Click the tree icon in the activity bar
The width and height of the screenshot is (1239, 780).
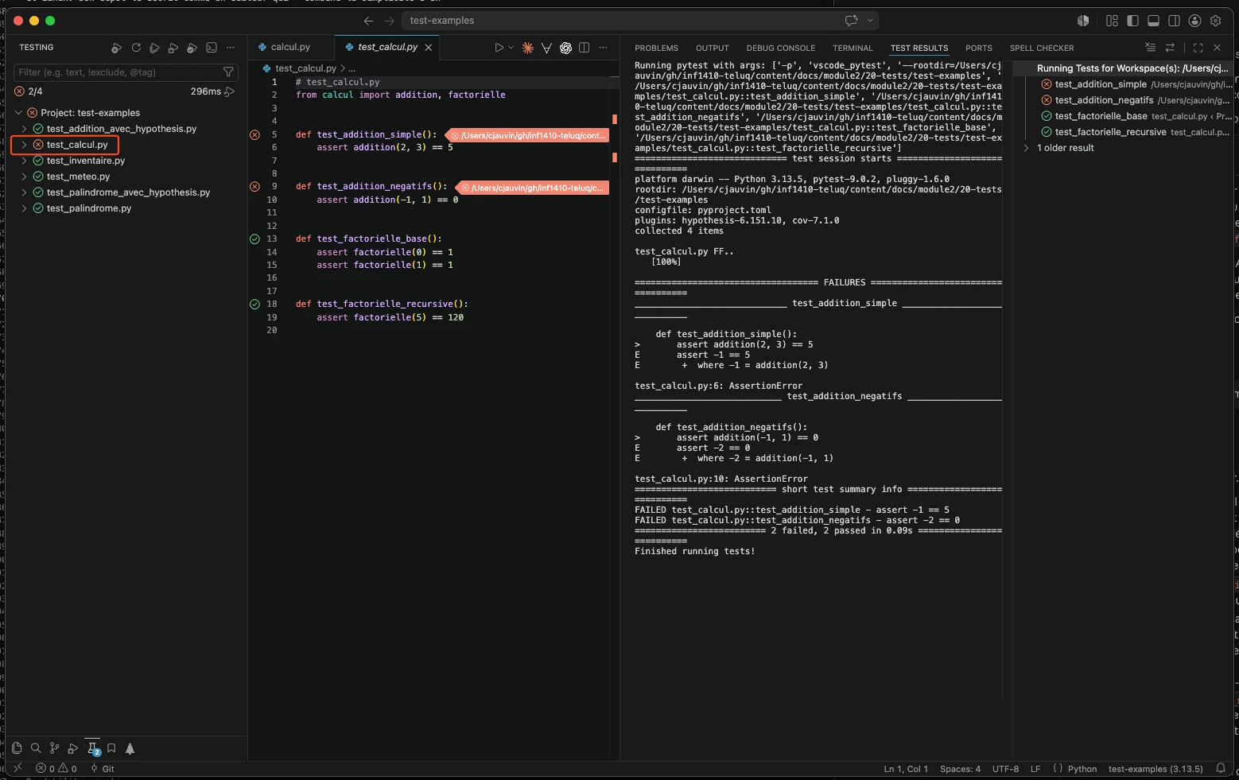(x=130, y=748)
